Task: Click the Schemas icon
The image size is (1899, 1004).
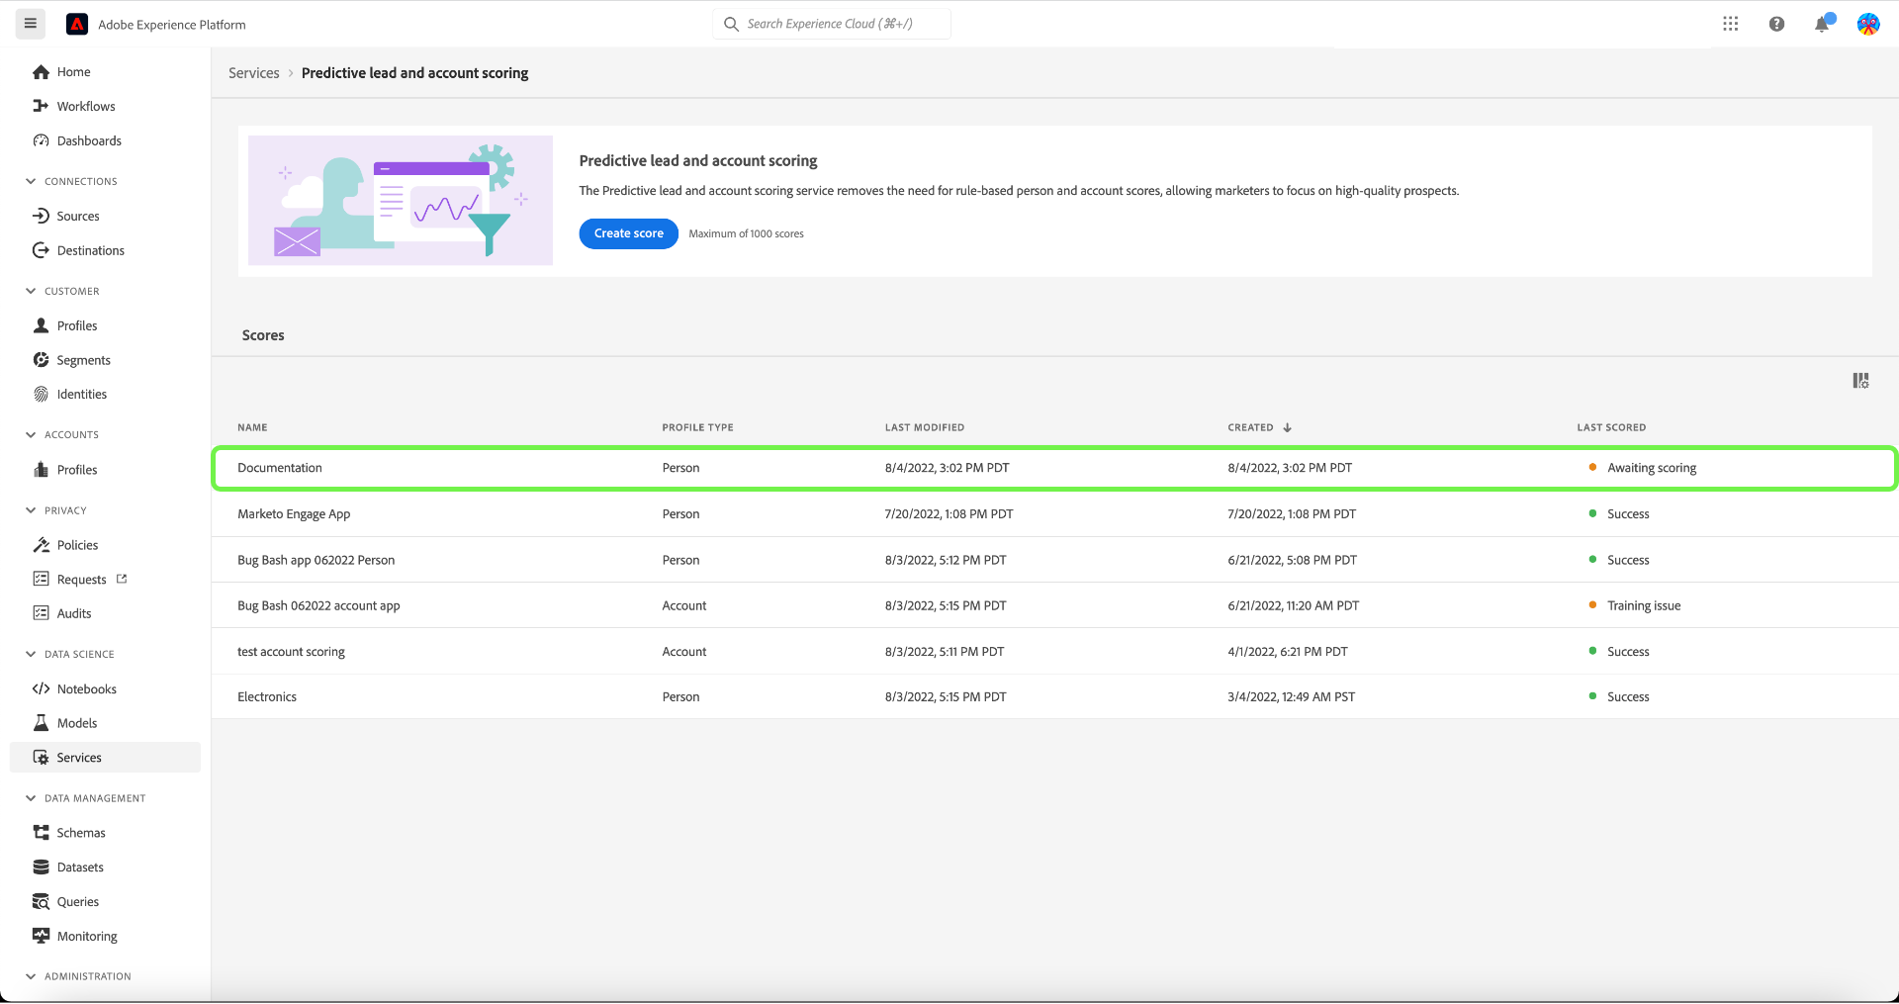Action: pyautogui.click(x=41, y=833)
